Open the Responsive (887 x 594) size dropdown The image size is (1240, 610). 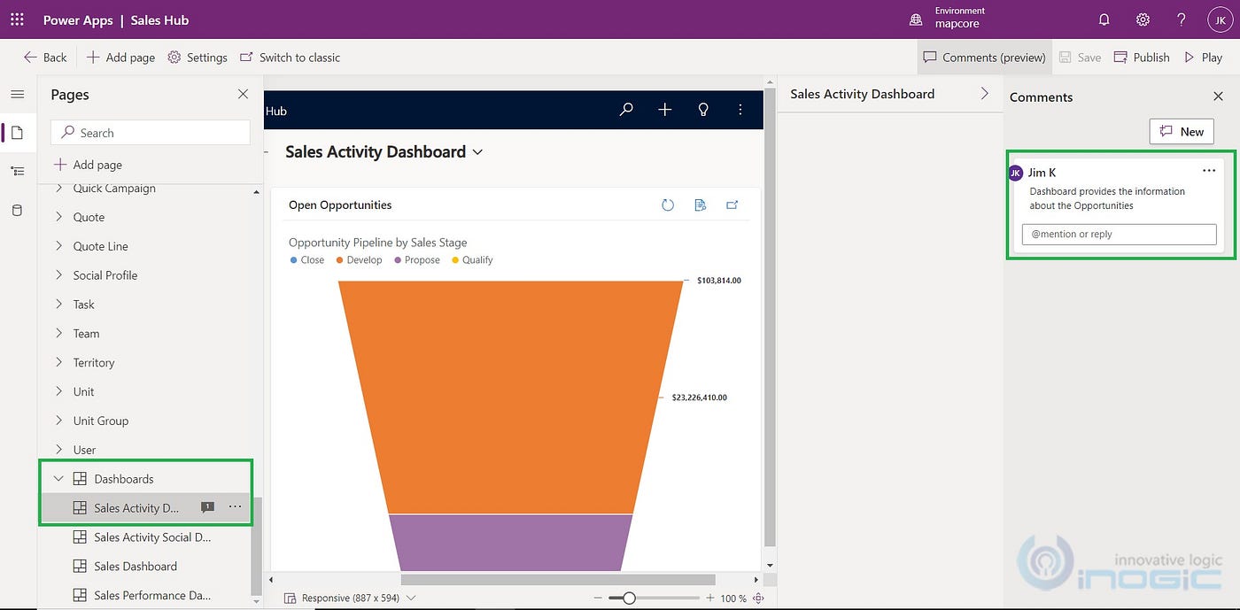tap(349, 598)
